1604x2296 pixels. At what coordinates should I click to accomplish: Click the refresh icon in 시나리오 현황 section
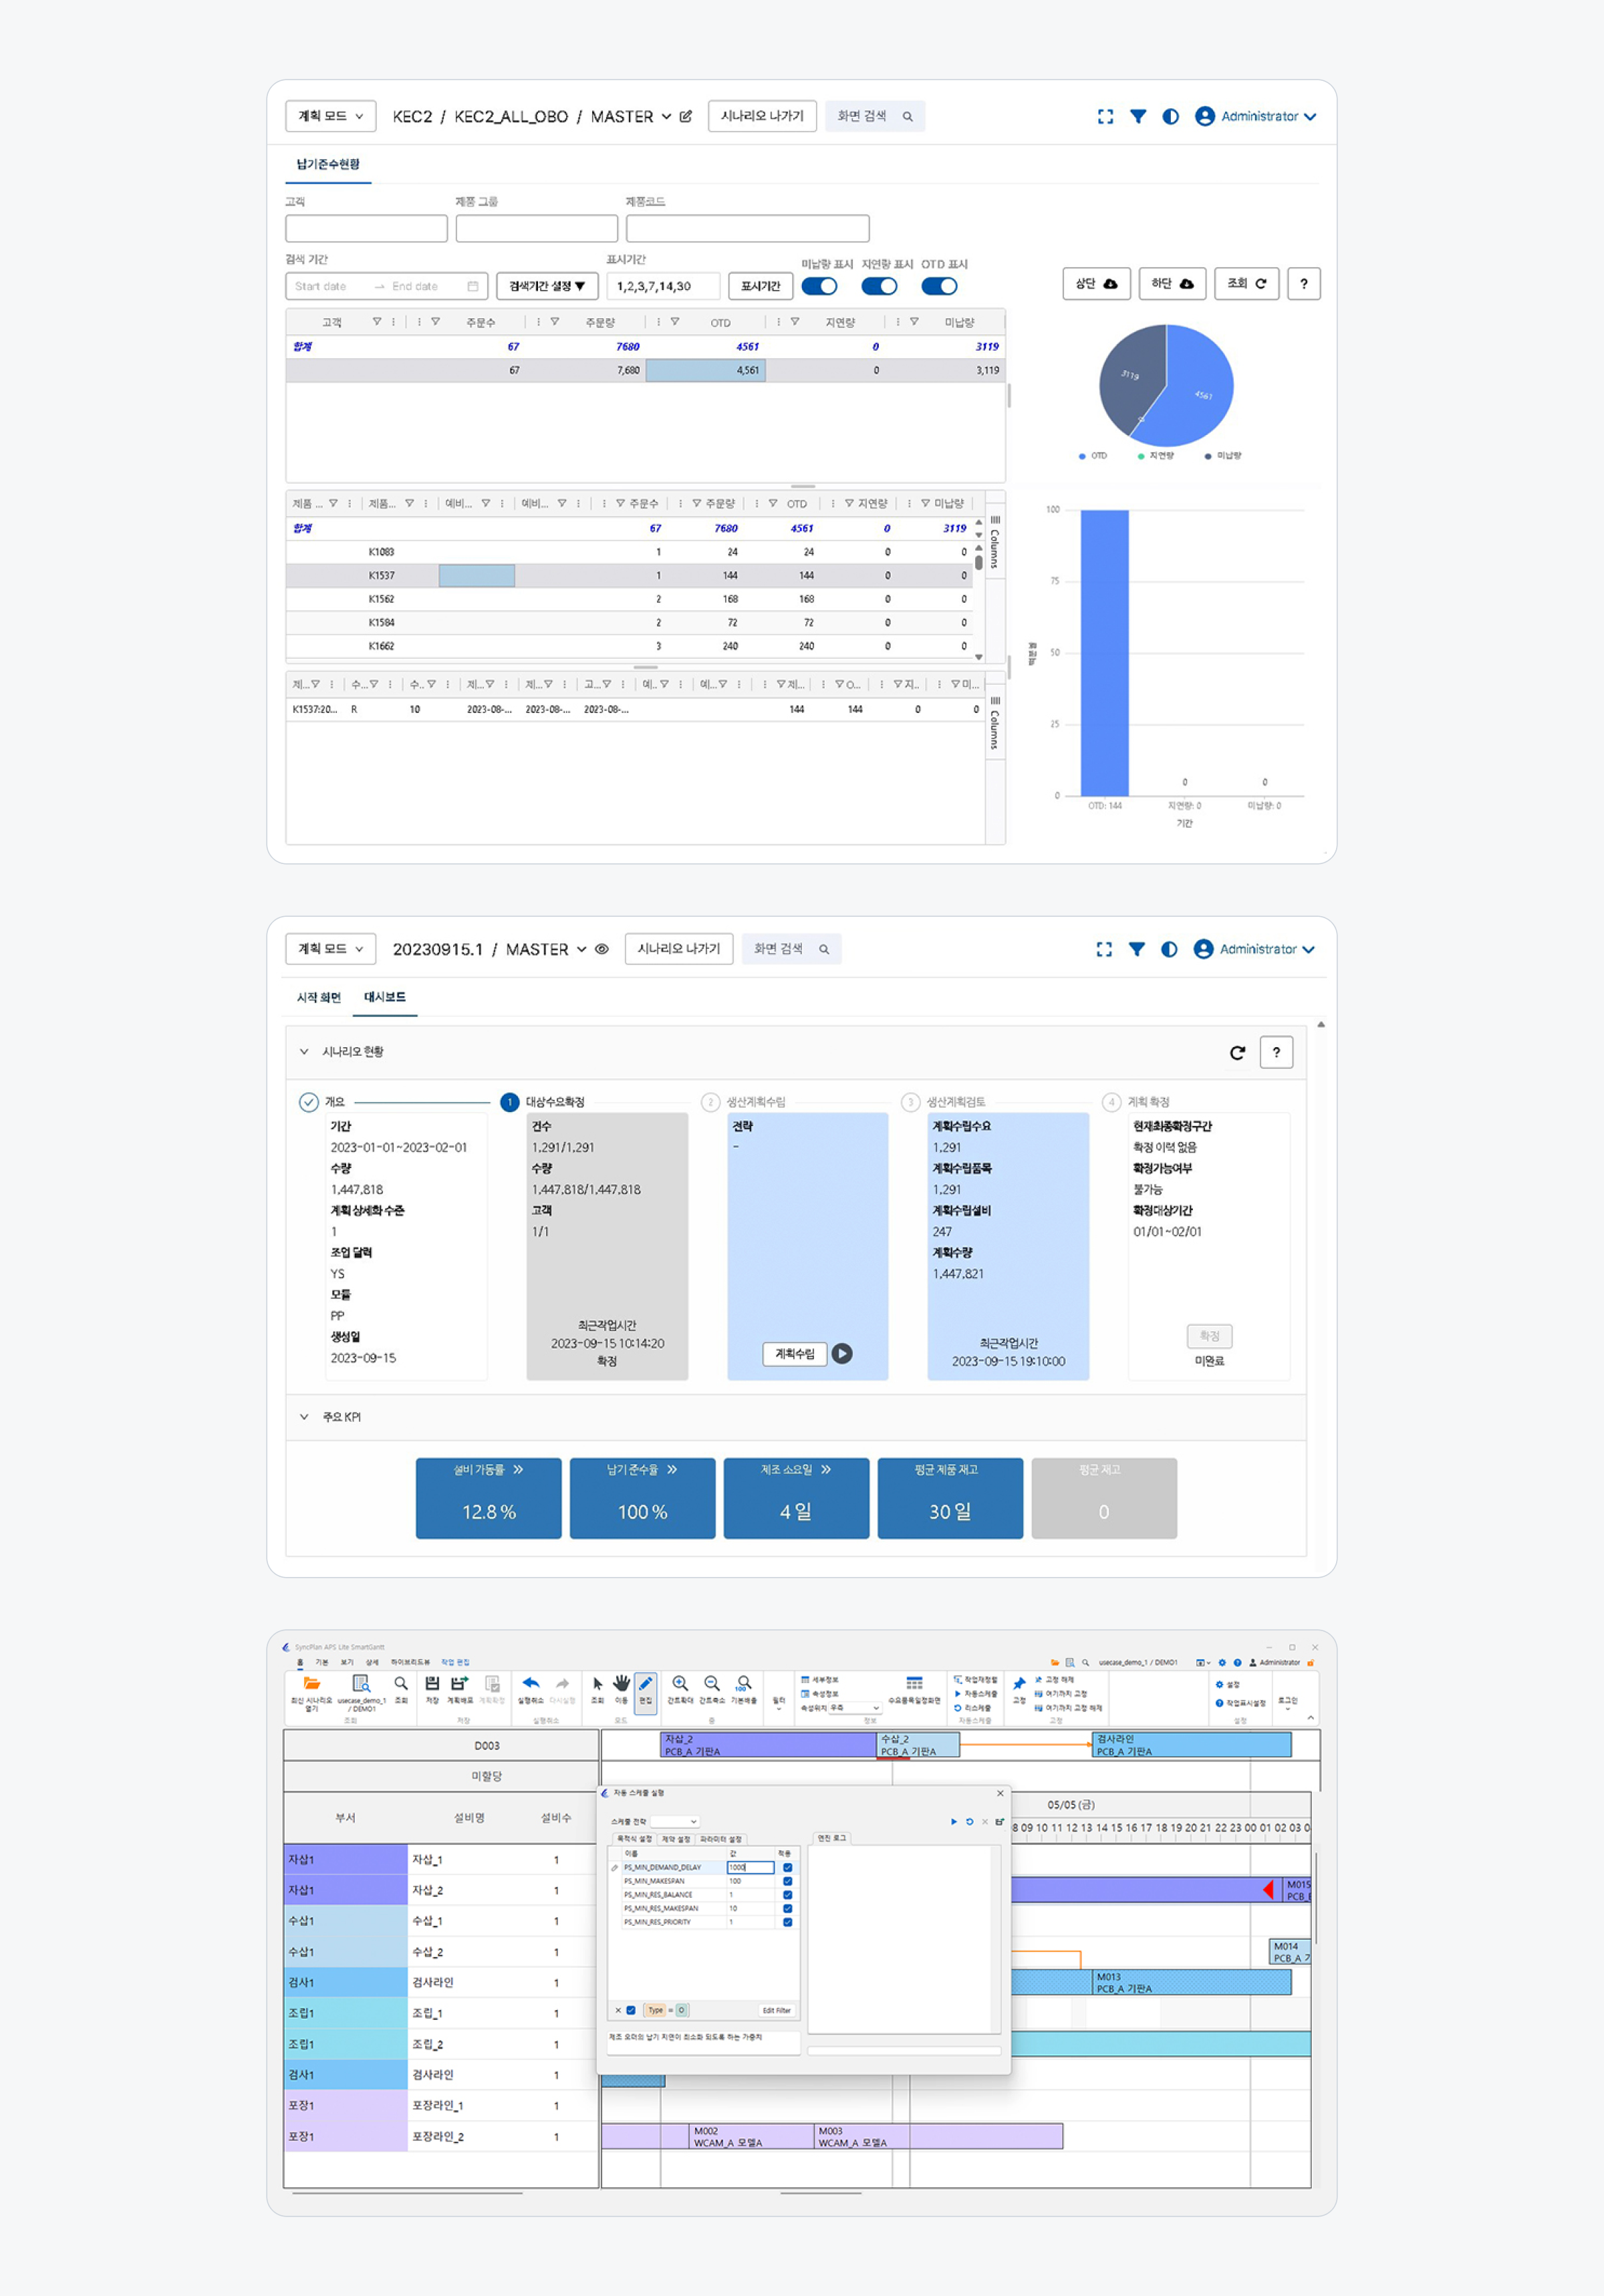tap(1237, 1052)
